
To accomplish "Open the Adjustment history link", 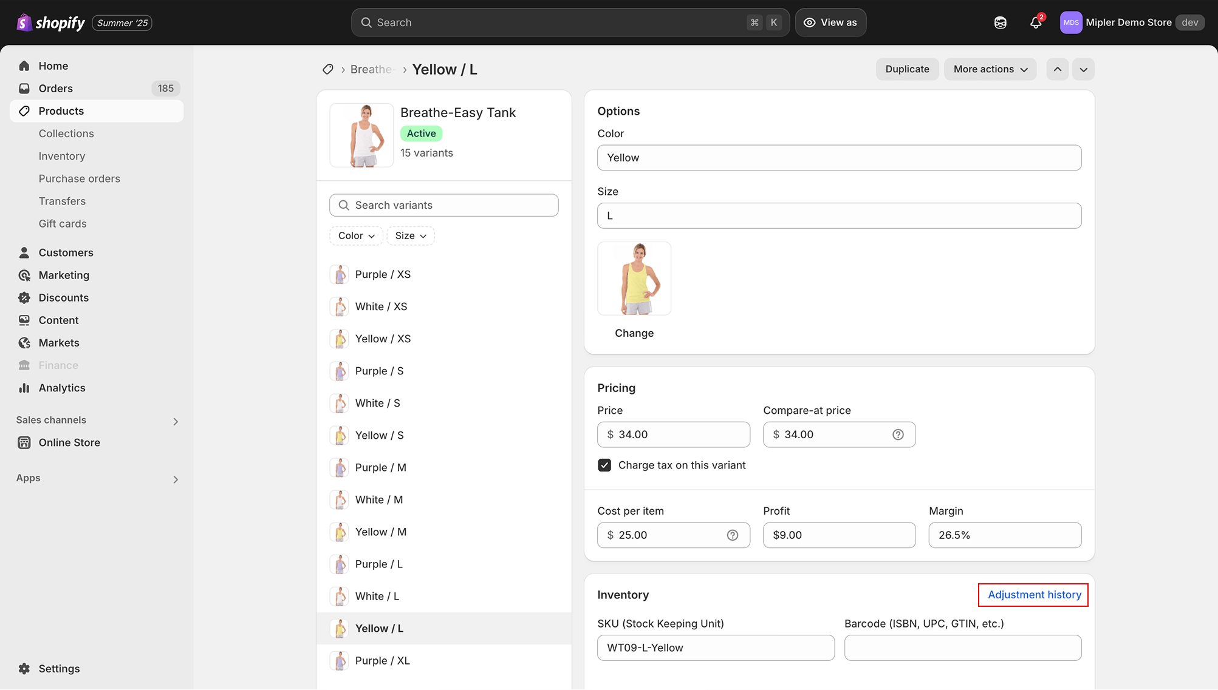I will [1034, 595].
